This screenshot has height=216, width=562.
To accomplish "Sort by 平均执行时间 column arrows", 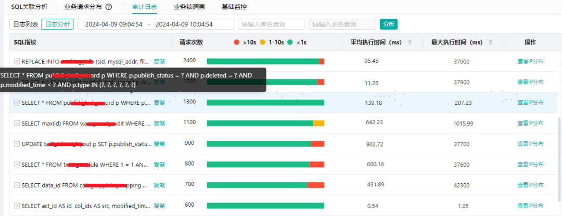I will (x=410, y=42).
